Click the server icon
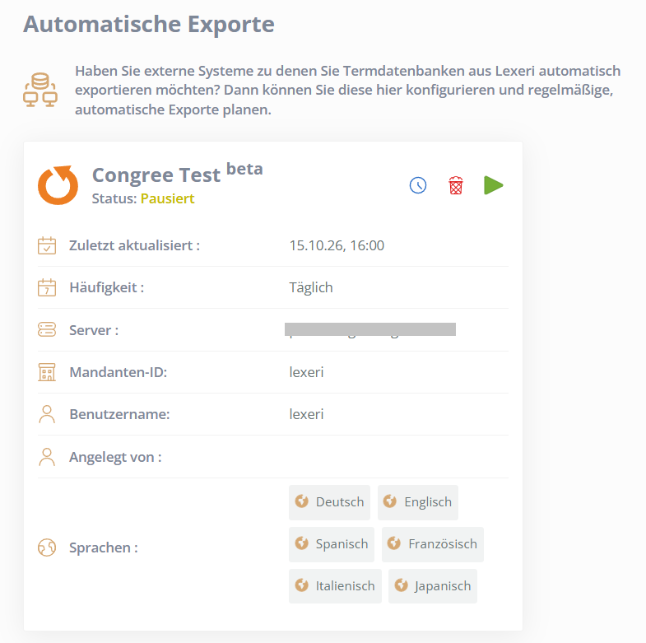 47,330
